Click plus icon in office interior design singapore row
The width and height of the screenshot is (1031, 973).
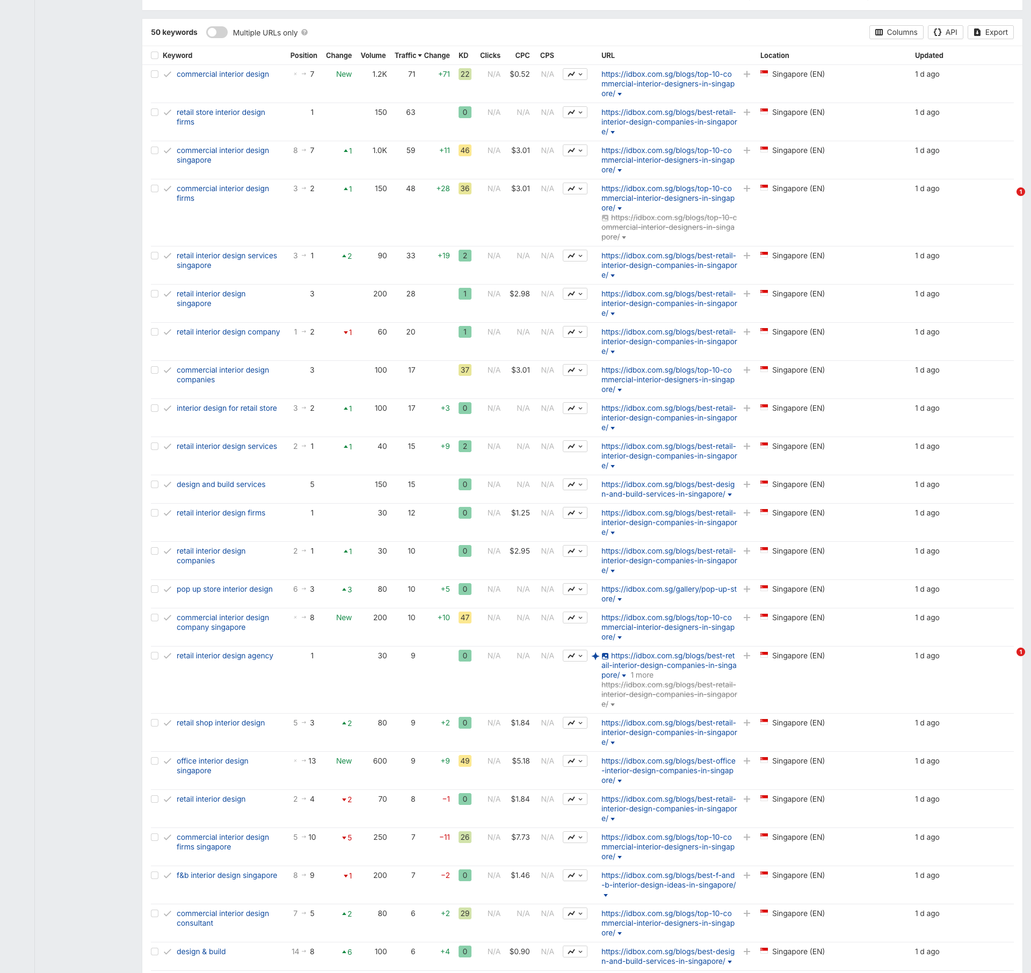point(746,761)
